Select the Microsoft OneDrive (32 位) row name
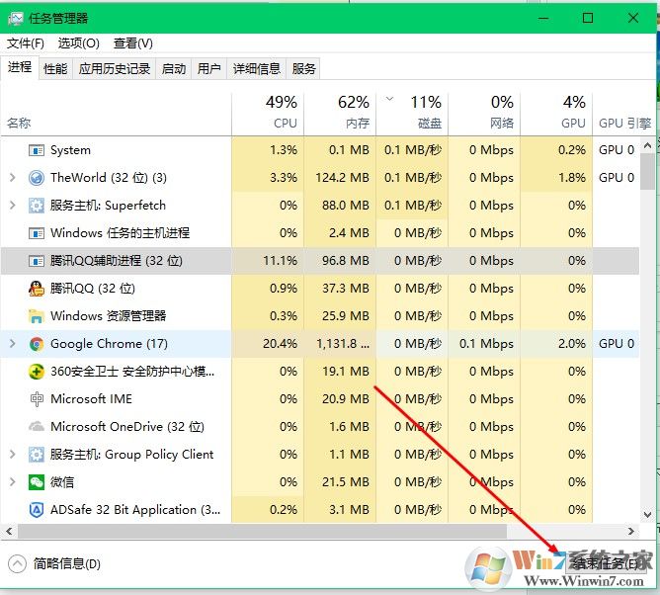Image resolution: width=660 pixels, height=595 pixels. pyautogui.click(x=127, y=427)
